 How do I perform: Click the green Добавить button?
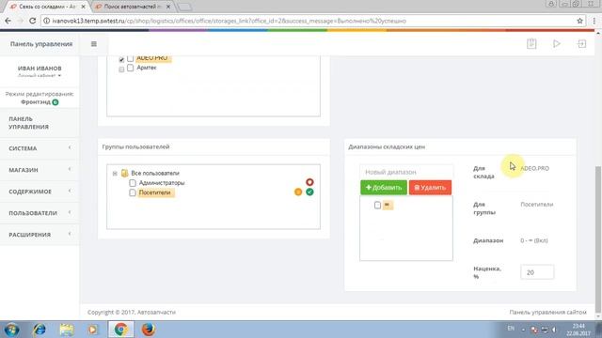pos(384,188)
